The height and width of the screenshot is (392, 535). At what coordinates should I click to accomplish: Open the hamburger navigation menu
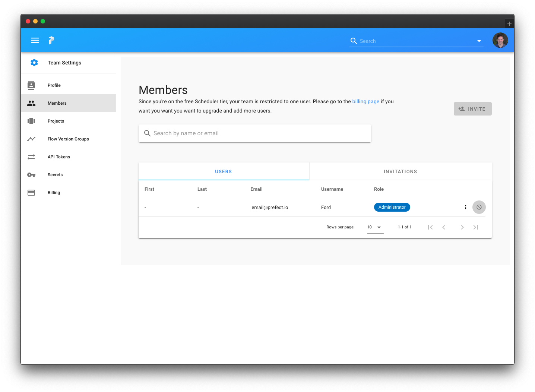point(35,40)
